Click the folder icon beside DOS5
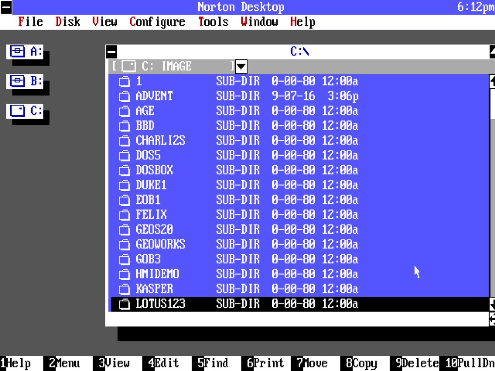The image size is (495, 371). click(124, 156)
